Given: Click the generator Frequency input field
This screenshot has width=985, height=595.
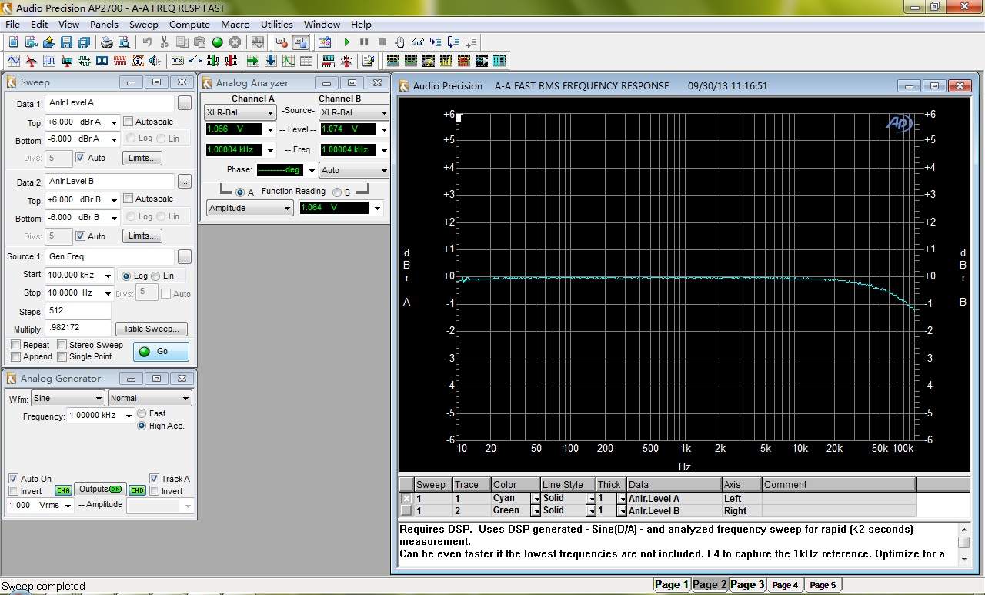Looking at the screenshot, I should coord(95,416).
